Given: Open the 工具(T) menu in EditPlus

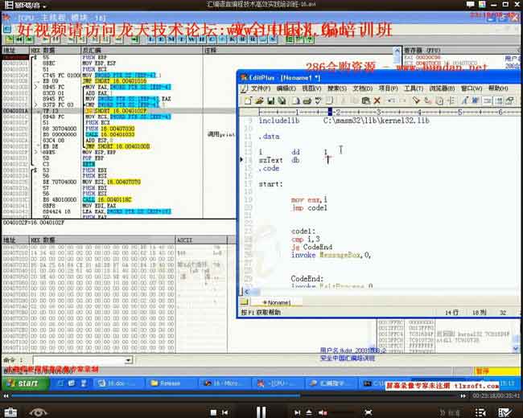Looking at the screenshot, I should click(x=414, y=88).
